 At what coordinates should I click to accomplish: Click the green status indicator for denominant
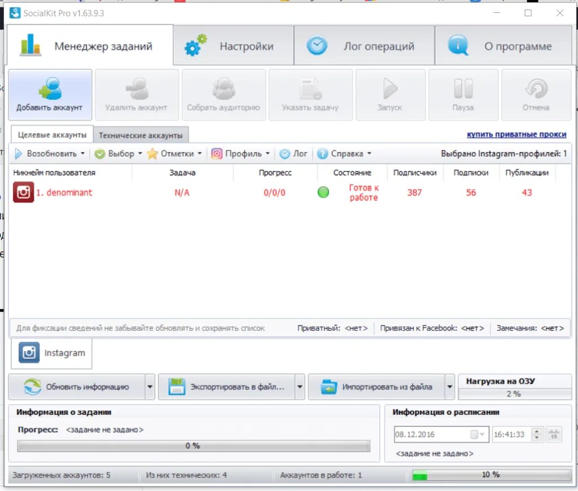tap(323, 192)
